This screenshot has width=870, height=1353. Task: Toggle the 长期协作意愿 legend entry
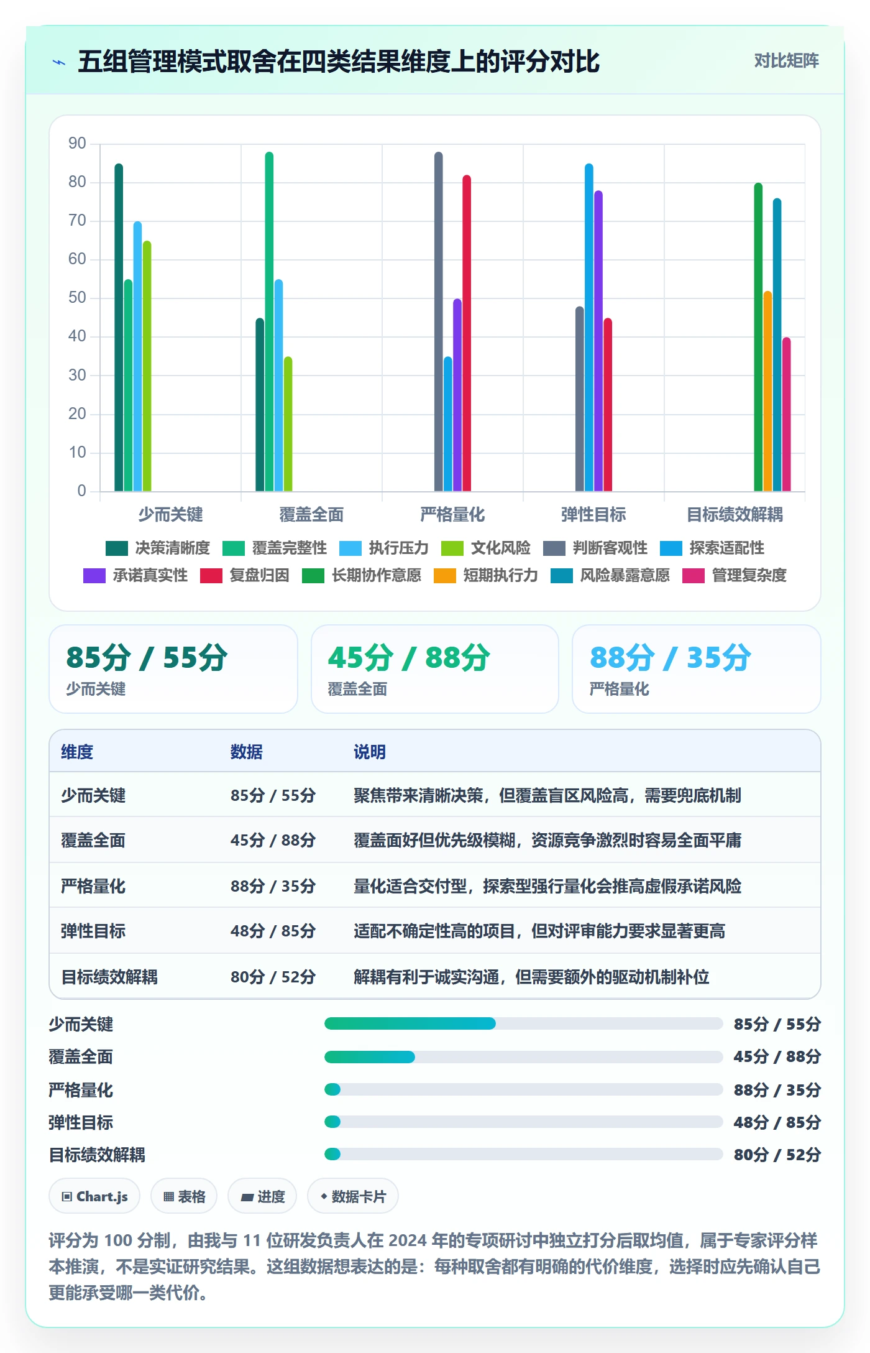[362, 576]
